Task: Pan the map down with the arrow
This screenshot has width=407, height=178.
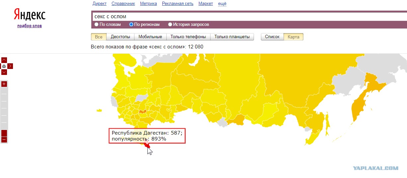Action: point(4,72)
